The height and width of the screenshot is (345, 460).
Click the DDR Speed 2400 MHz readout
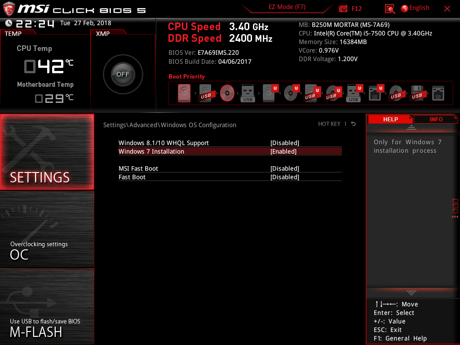point(220,39)
